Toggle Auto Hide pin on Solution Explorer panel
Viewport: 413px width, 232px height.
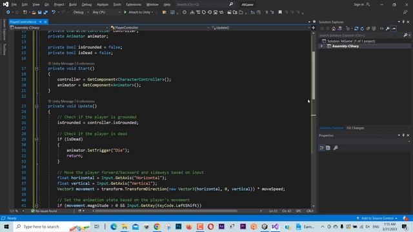(403, 22)
